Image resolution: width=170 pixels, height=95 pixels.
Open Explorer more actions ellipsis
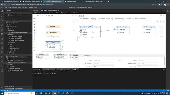pos(31,11)
